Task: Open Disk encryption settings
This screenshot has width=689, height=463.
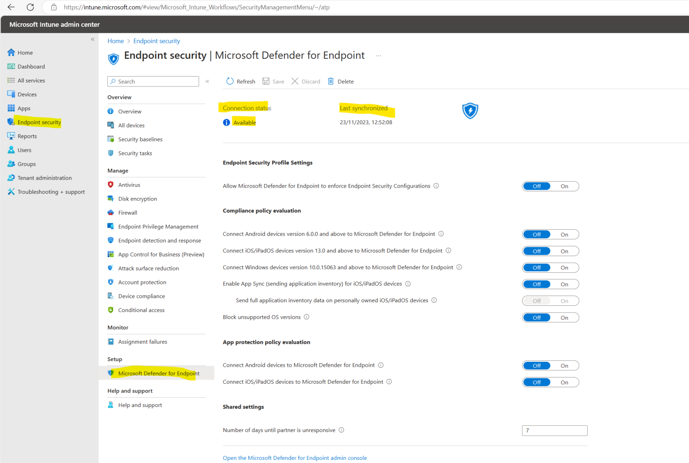Action: tap(137, 198)
